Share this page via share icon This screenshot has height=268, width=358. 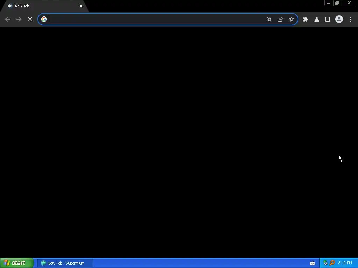point(280,20)
